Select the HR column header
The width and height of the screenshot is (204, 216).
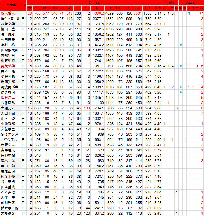(x=119, y=8)
